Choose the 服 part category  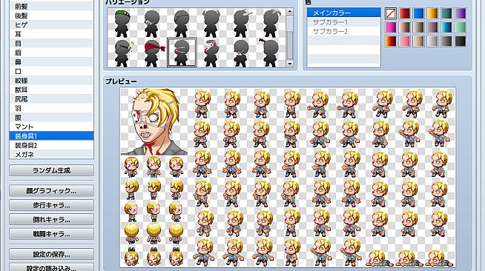51,118
